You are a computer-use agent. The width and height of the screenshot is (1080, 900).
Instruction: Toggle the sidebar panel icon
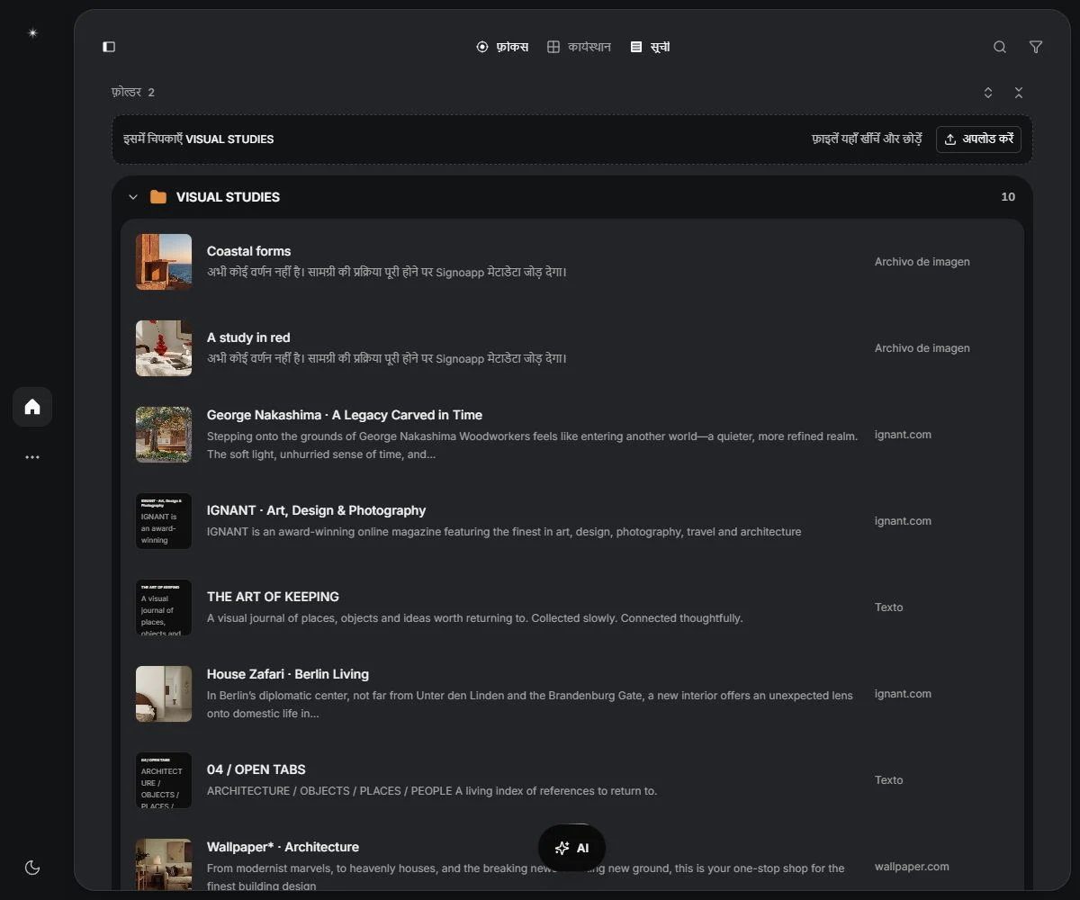click(109, 47)
